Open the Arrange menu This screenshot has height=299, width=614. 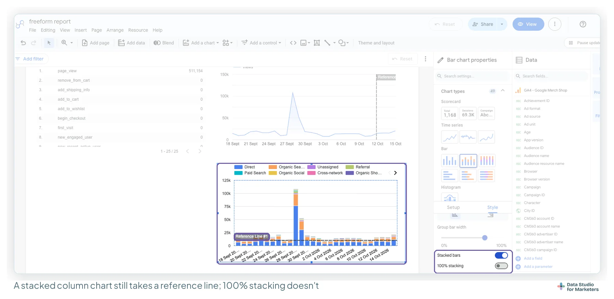(115, 30)
